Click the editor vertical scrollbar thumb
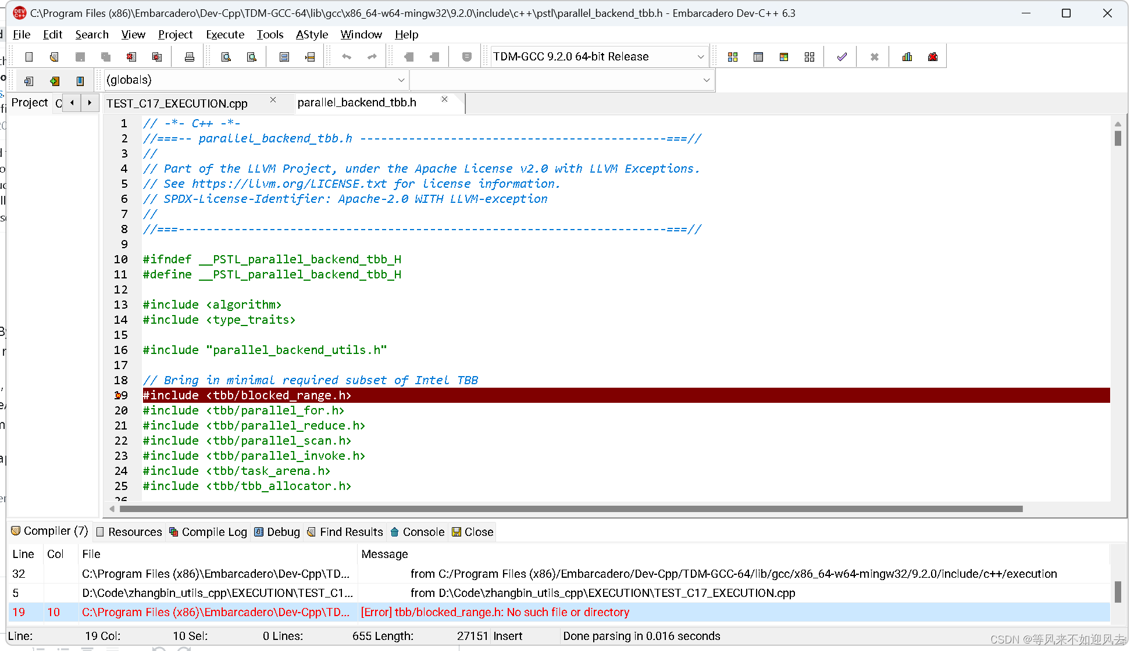 pos(1118,138)
